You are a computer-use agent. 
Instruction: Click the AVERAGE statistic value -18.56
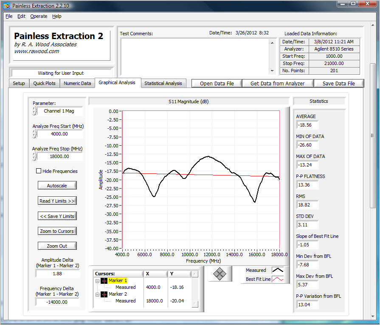307,125
